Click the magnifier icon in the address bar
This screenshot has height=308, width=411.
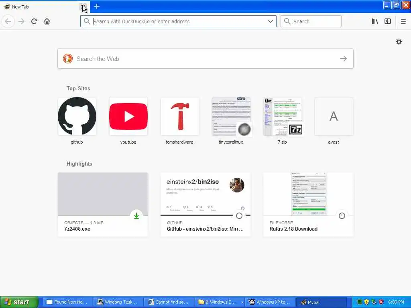[87, 21]
